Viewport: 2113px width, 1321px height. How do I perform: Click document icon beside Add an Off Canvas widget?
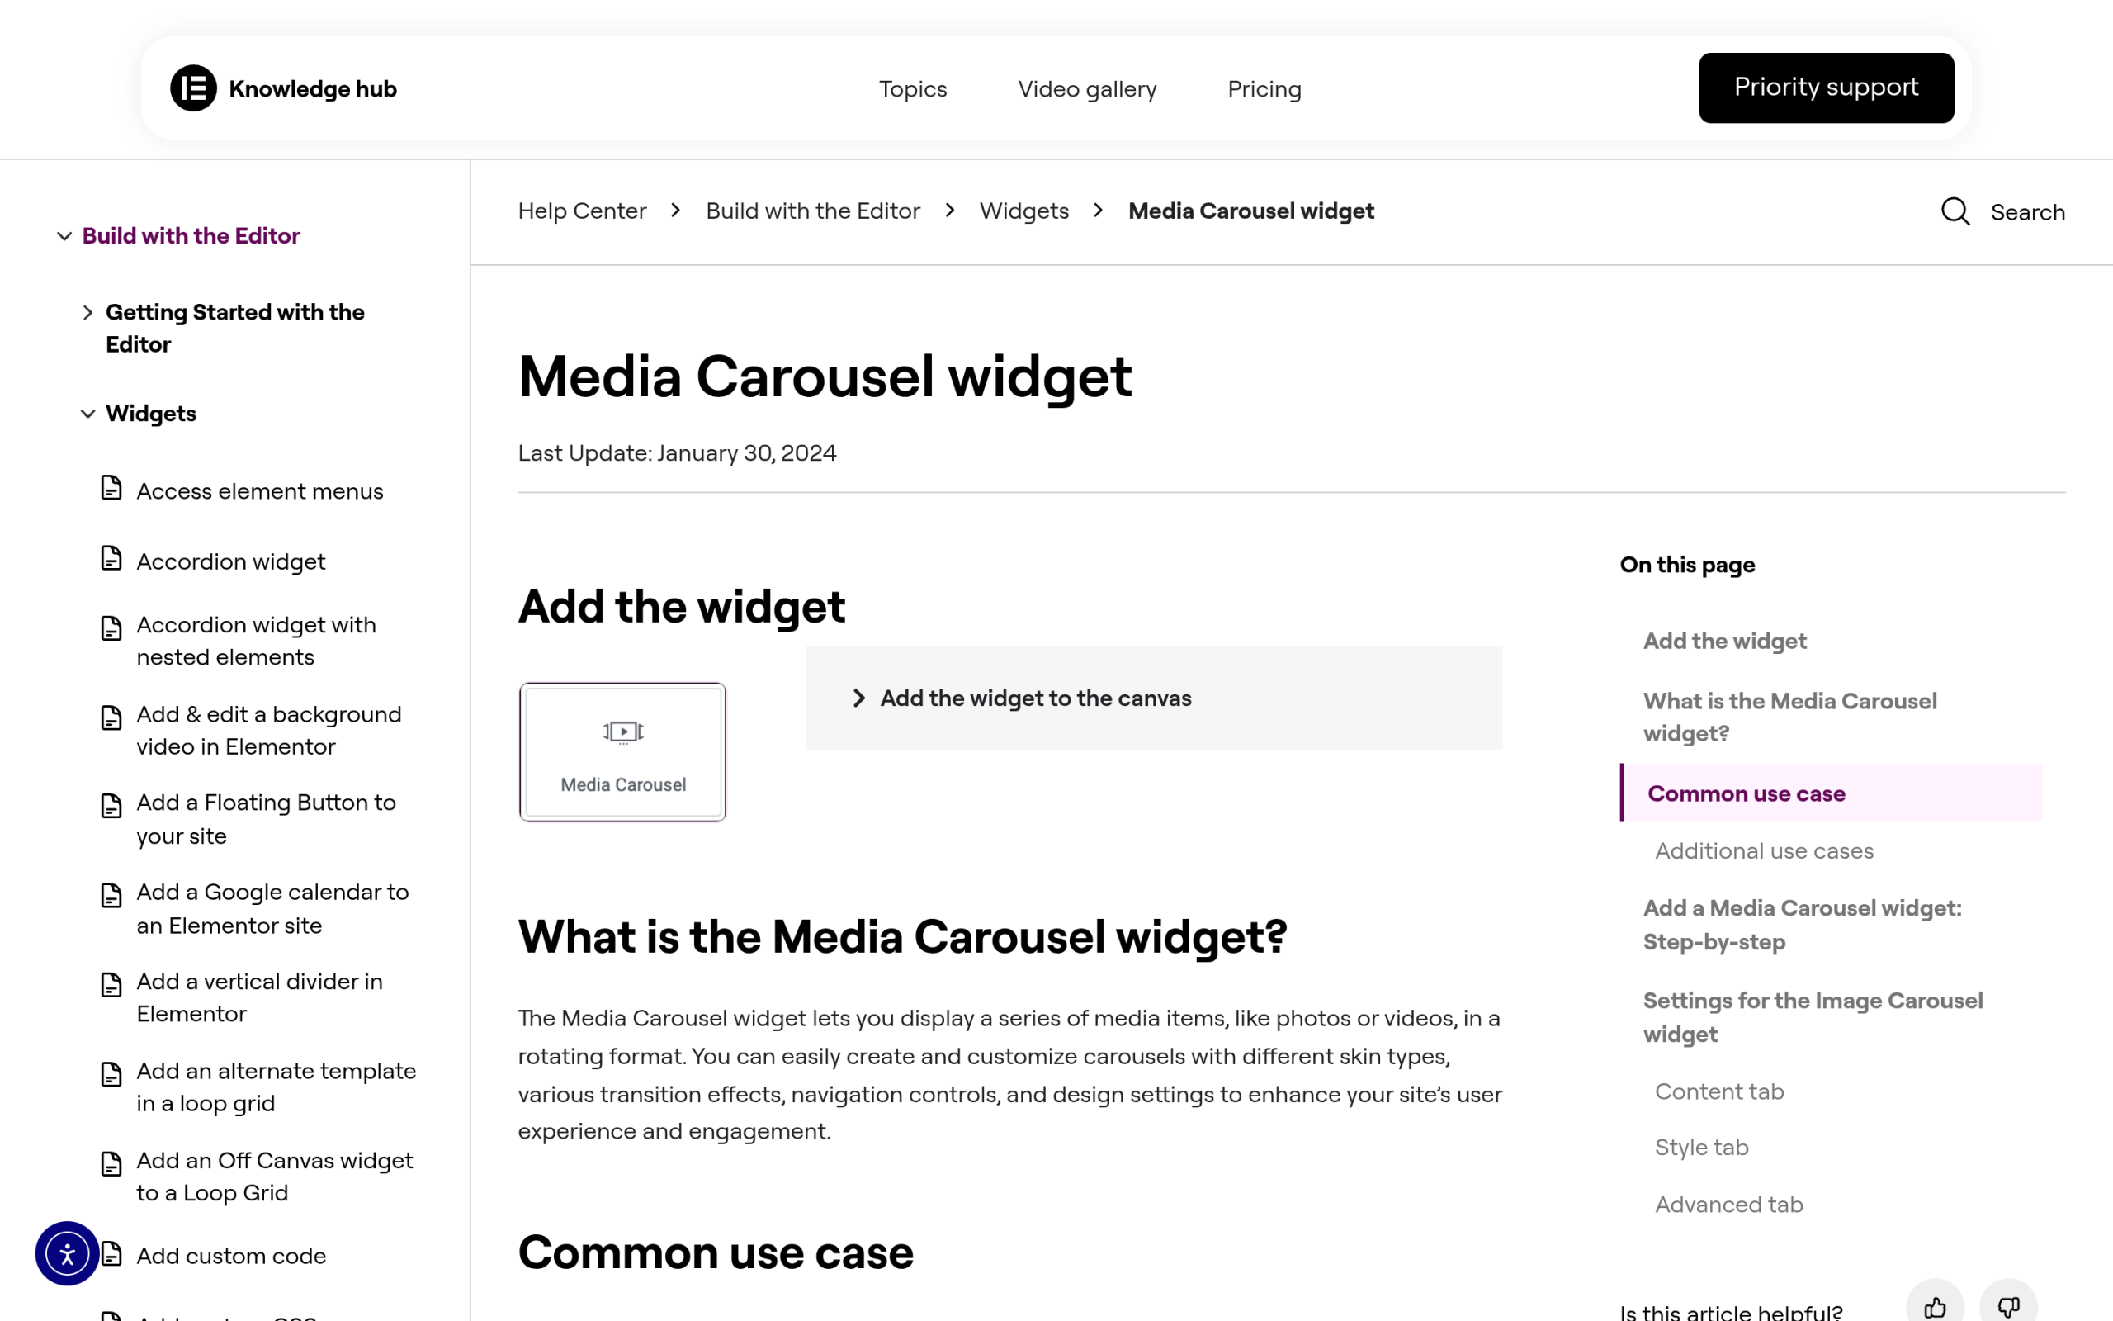111,1165
